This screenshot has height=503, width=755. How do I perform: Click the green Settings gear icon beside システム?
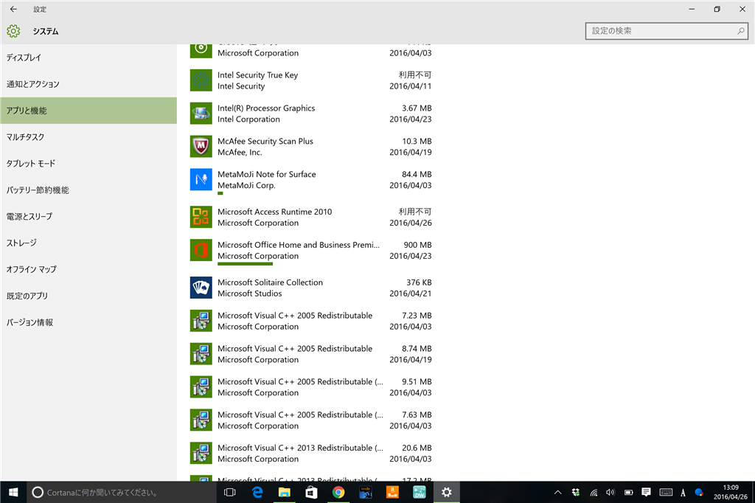13,31
